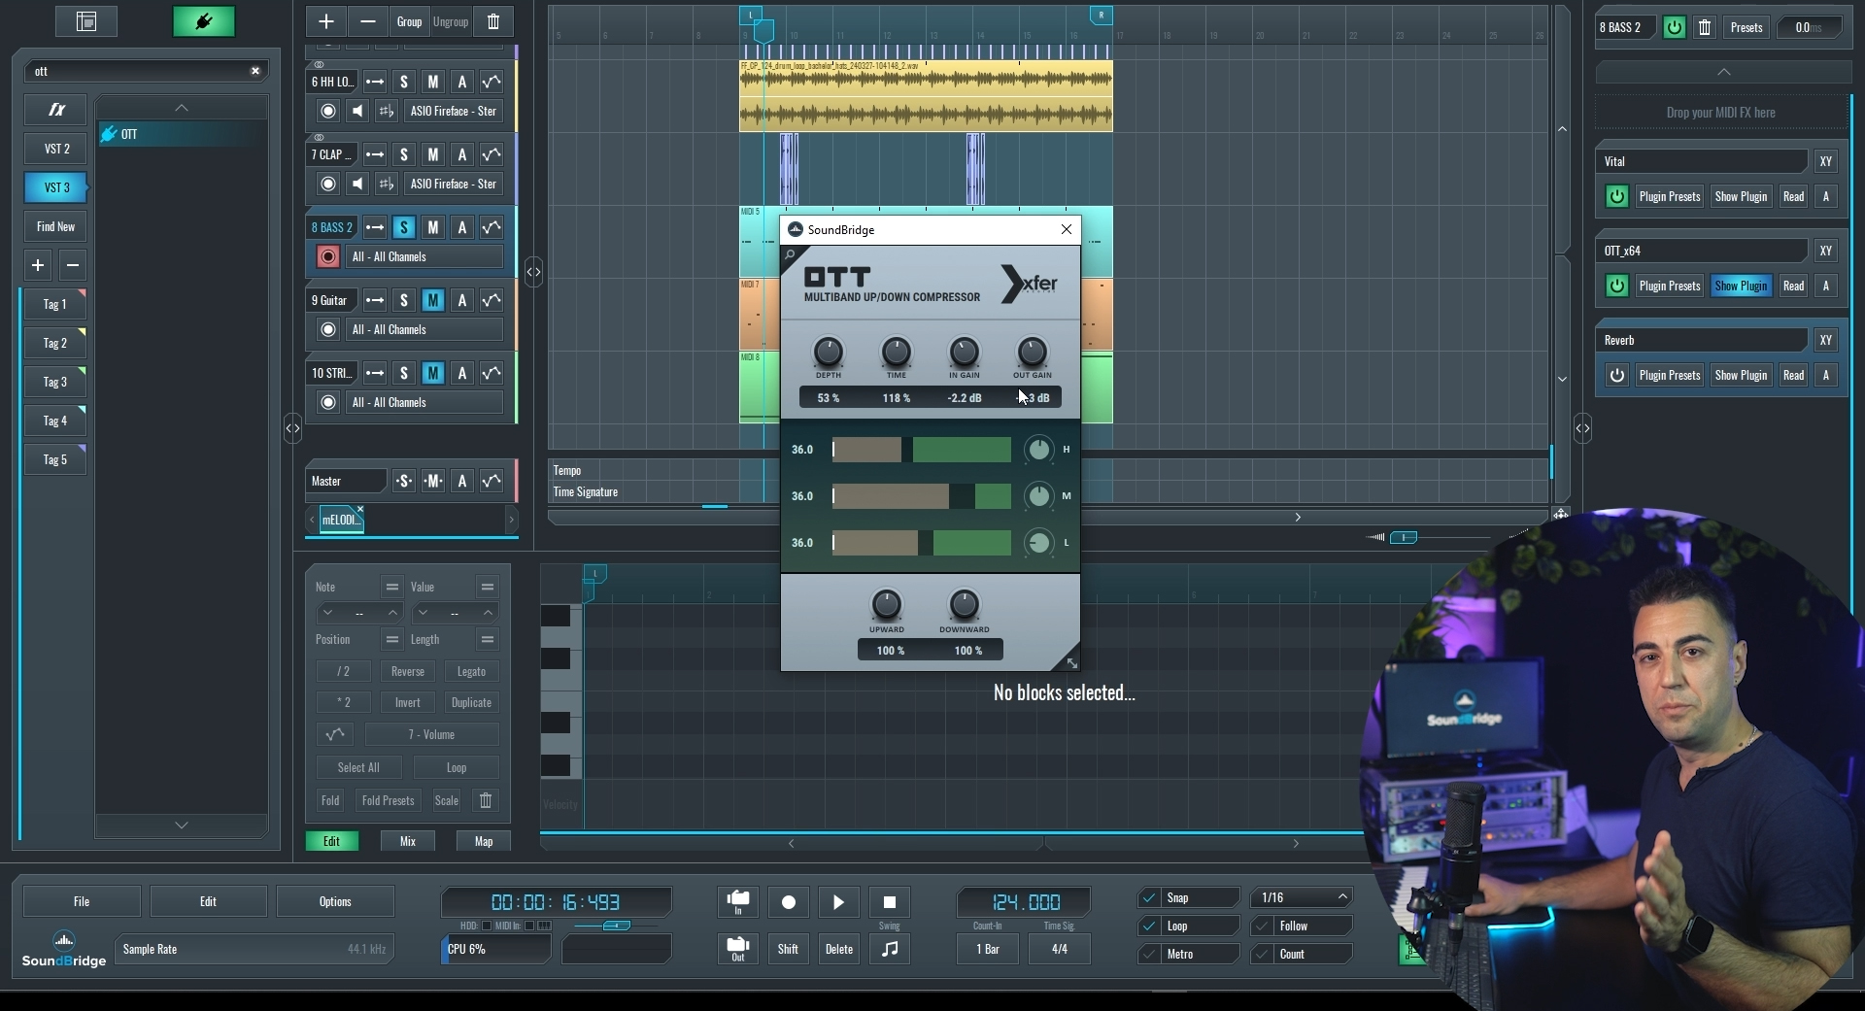1865x1011 pixels.
Task: Collapse the rack with the up chevron
Action: 1723,72
